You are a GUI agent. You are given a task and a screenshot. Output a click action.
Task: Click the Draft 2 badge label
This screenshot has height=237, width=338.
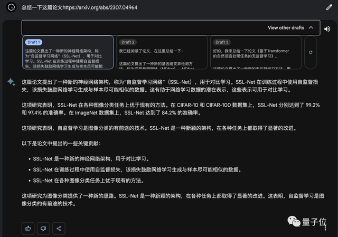[128, 42]
